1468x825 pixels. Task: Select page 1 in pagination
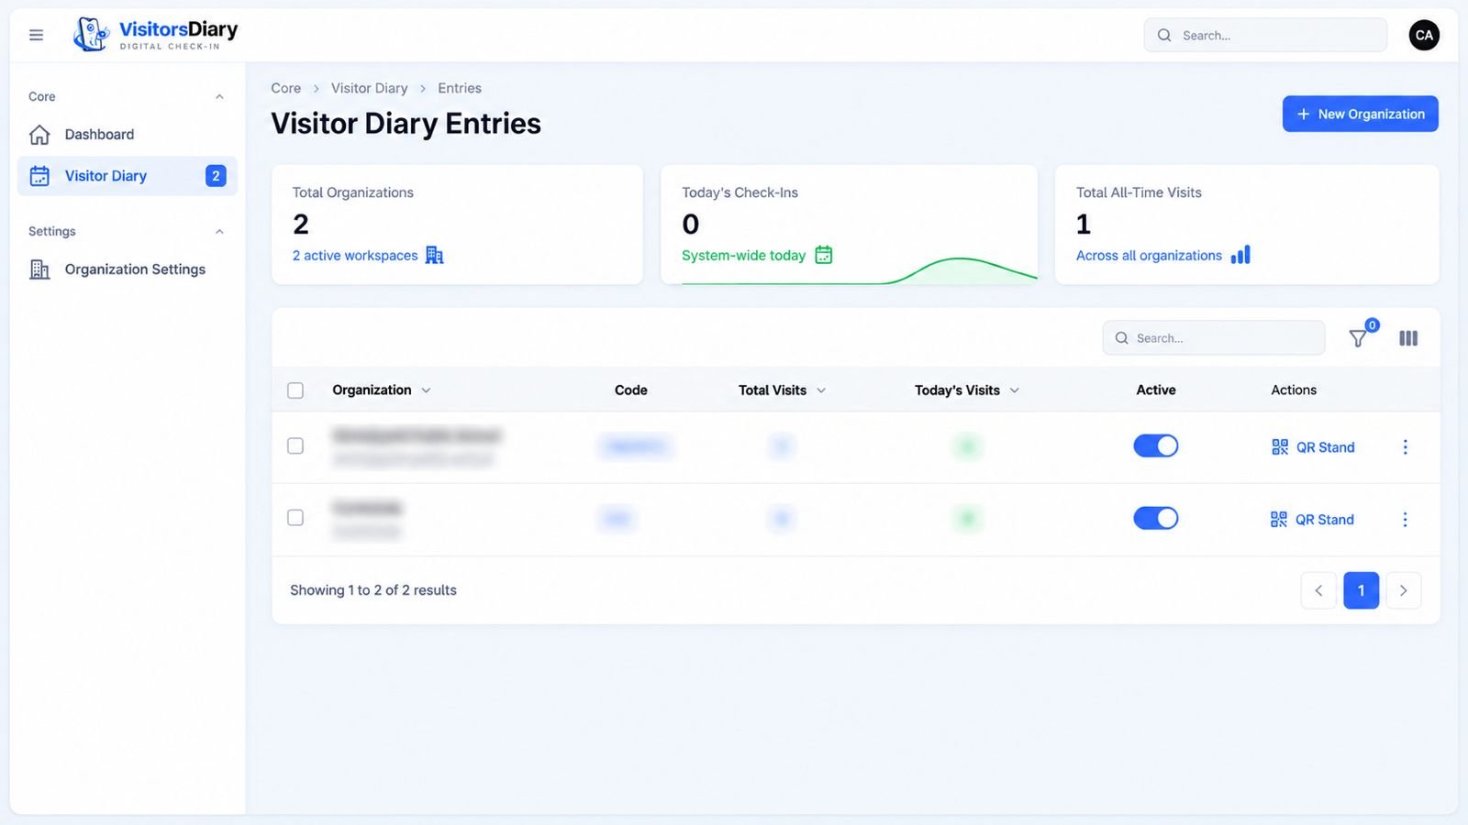point(1361,590)
